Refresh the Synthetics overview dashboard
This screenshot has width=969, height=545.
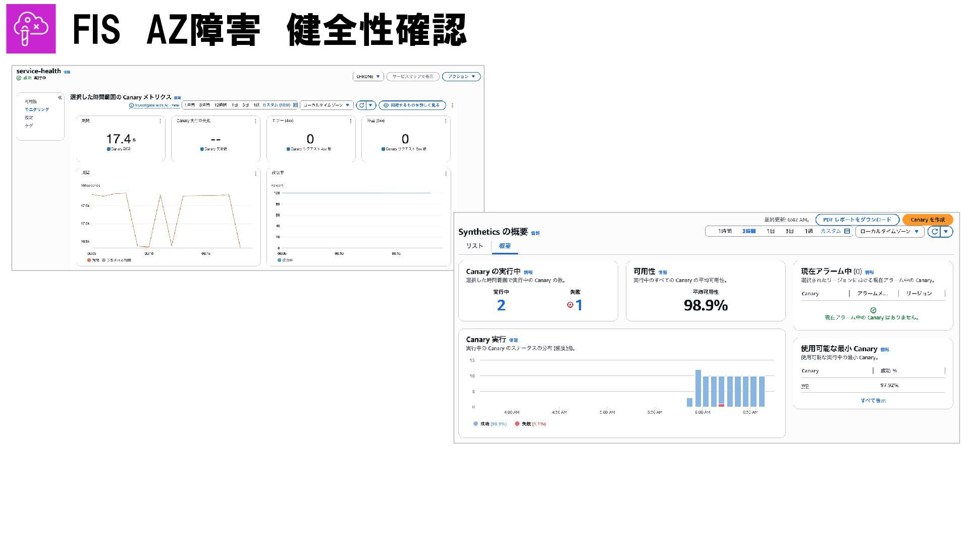tap(934, 232)
